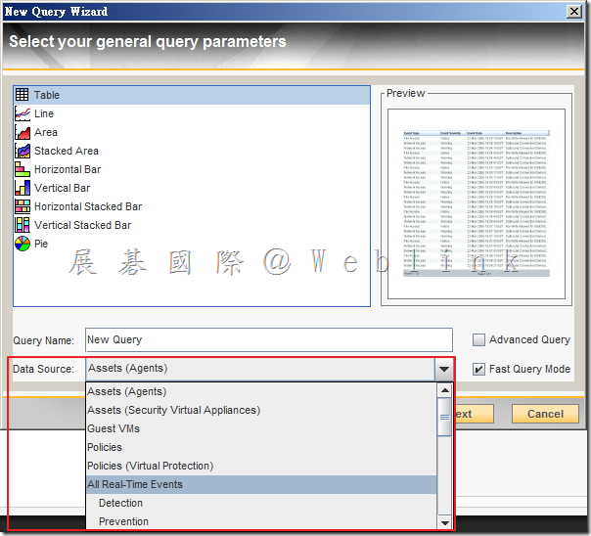Choose the Line chart icon

click(23, 113)
